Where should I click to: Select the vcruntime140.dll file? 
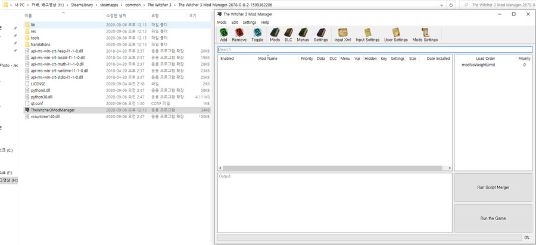(x=45, y=116)
